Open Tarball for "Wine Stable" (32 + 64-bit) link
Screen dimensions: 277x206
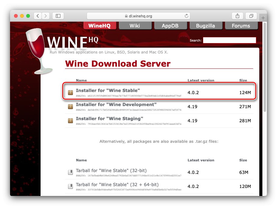coord(117,185)
